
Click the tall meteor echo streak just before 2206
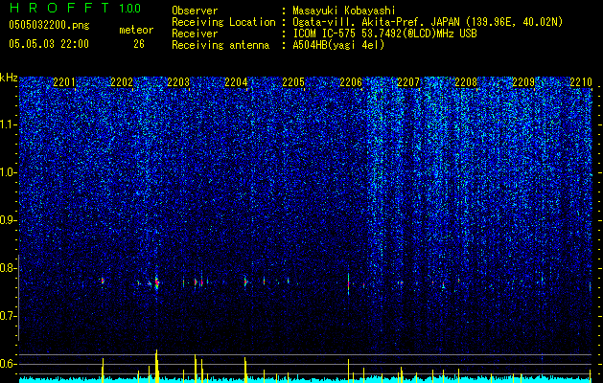point(348,284)
